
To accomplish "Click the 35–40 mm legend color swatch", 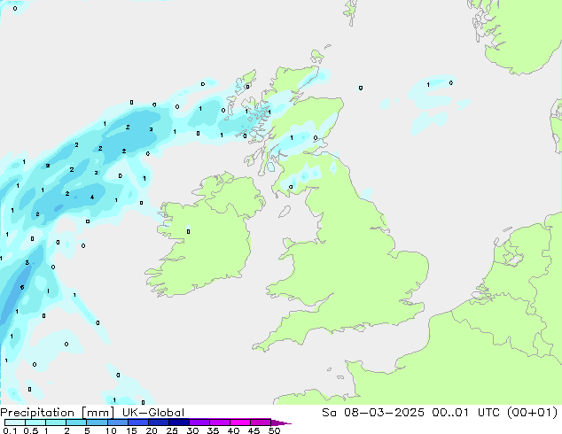I will pos(219,422).
